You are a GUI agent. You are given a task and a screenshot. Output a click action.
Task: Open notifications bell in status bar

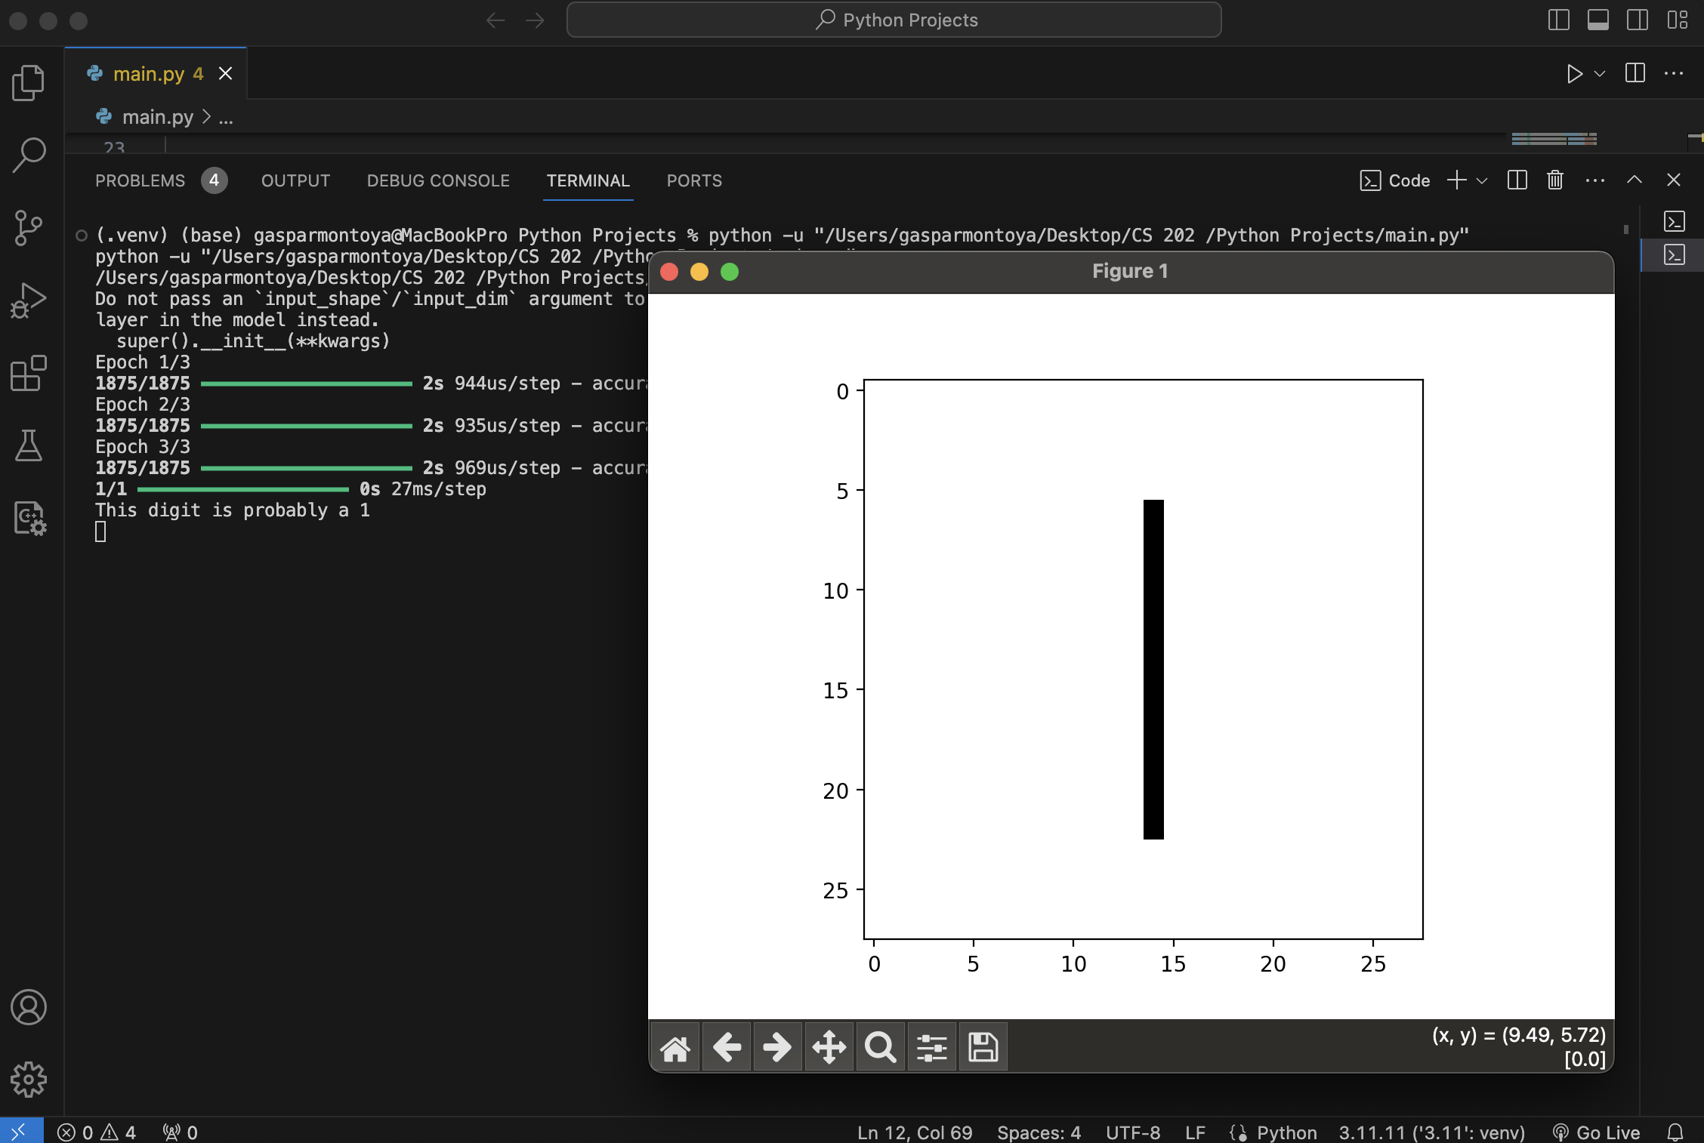(x=1675, y=1132)
